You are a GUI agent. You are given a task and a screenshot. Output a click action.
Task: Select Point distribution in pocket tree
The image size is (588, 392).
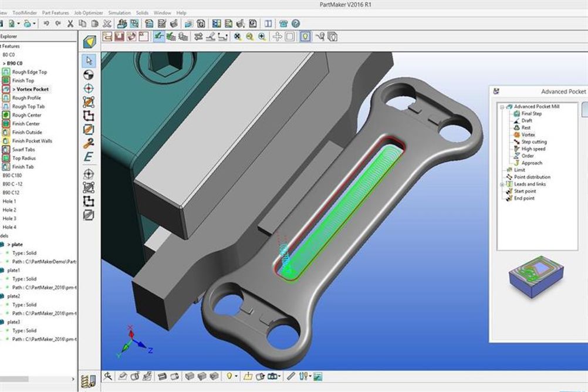(532, 177)
